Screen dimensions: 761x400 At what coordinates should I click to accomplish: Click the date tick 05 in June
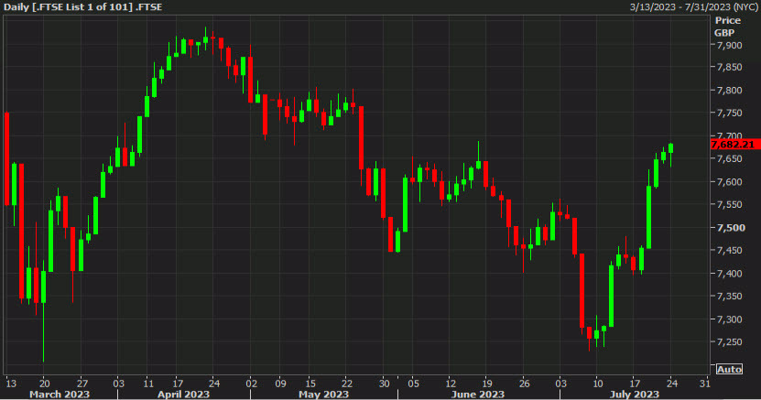413,384
